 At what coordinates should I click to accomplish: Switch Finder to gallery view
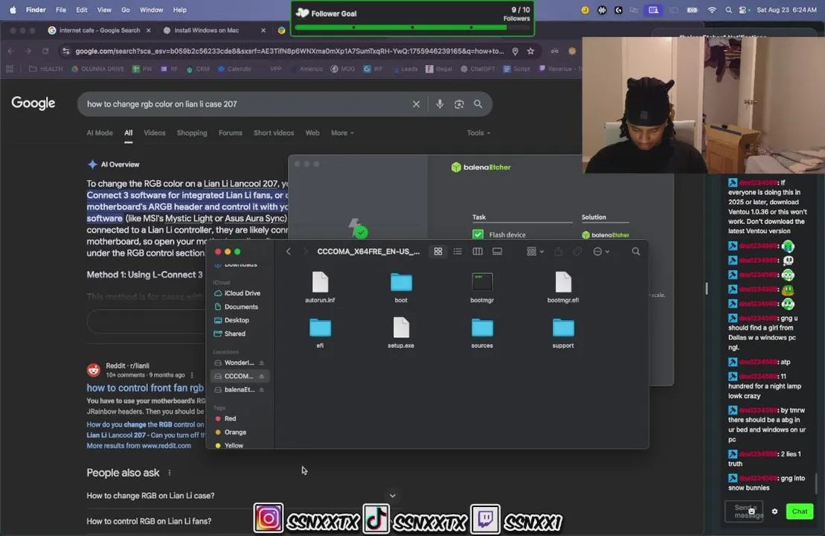point(497,252)
